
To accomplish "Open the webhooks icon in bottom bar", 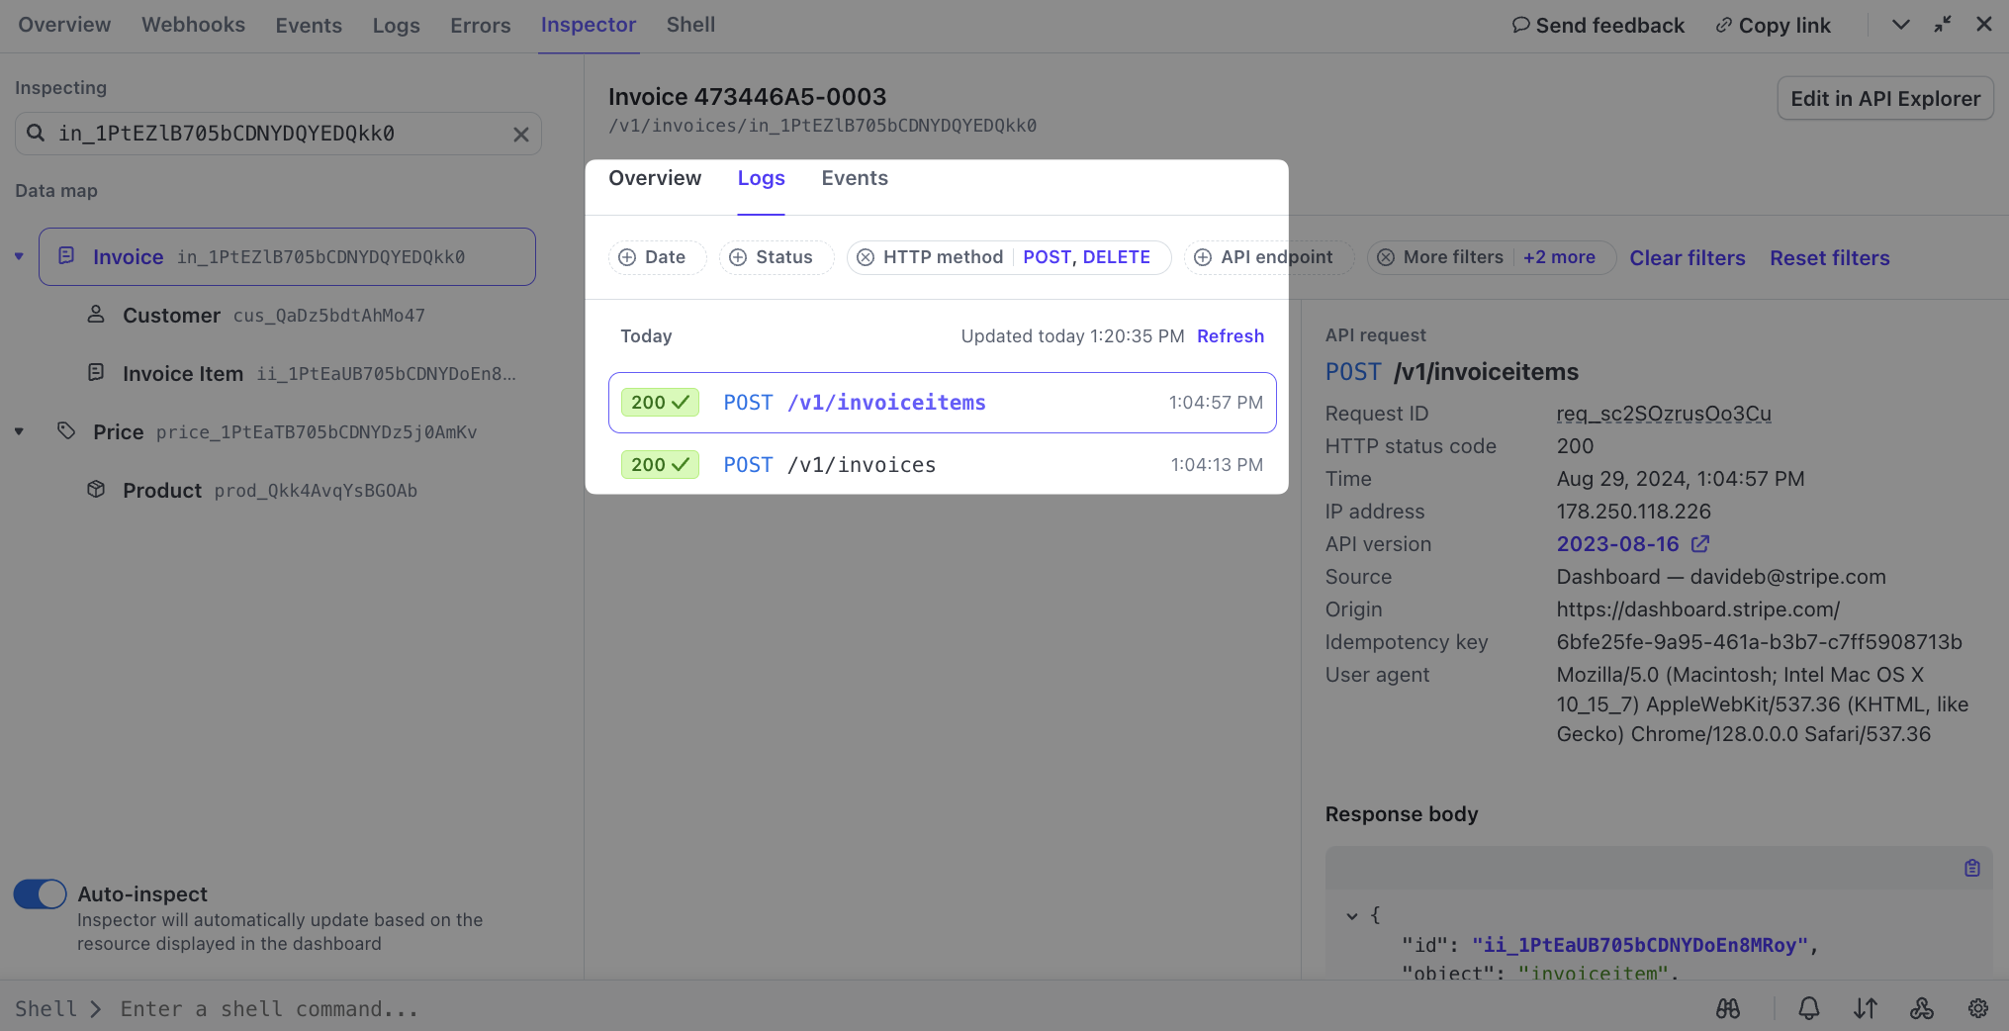I will pos(1921,1008).
